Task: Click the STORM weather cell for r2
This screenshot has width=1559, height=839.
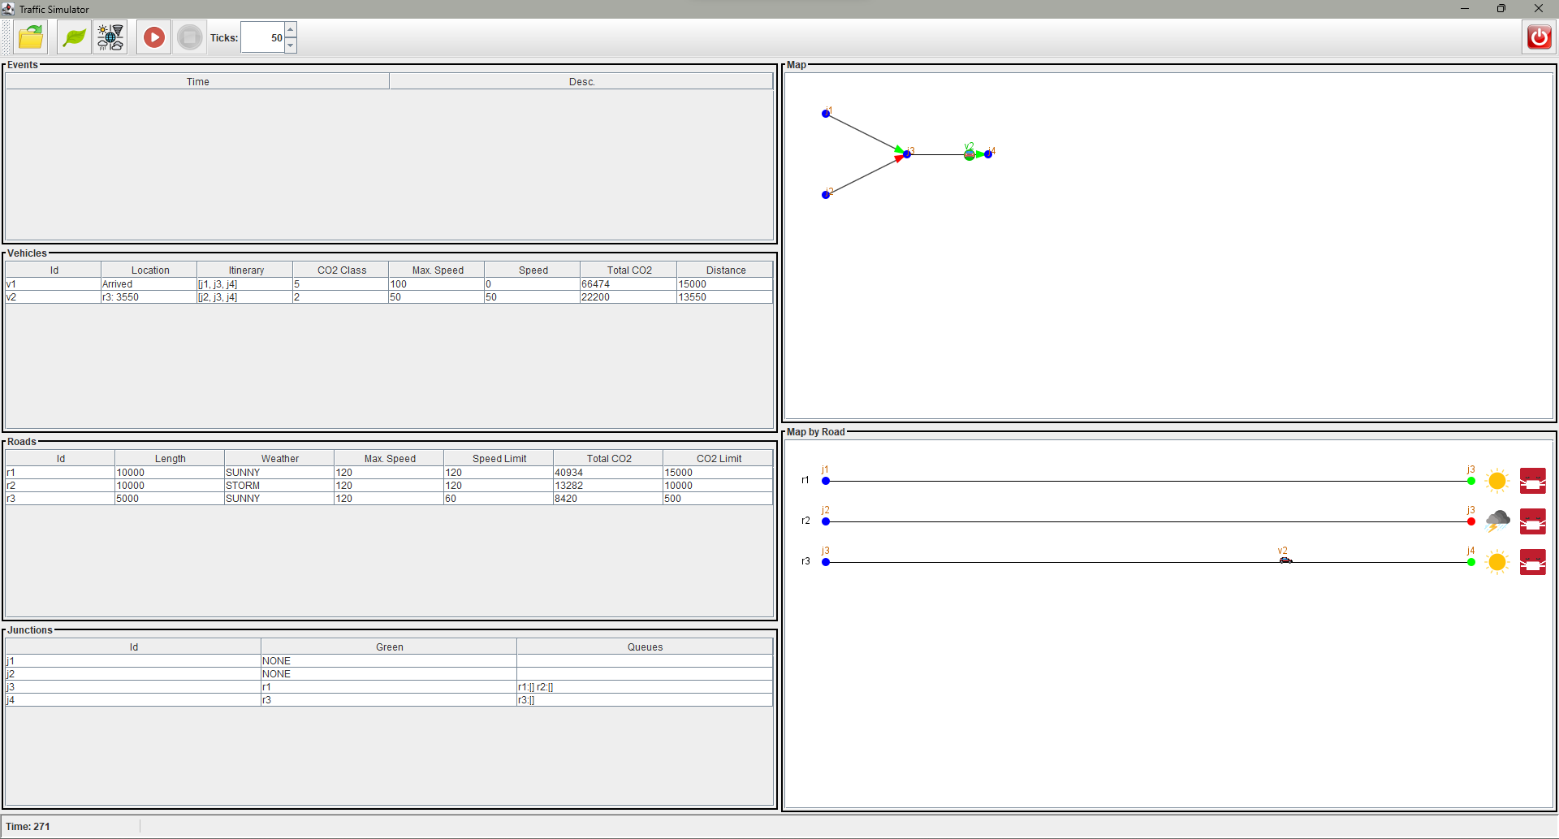Action: (x=279, y=486)
